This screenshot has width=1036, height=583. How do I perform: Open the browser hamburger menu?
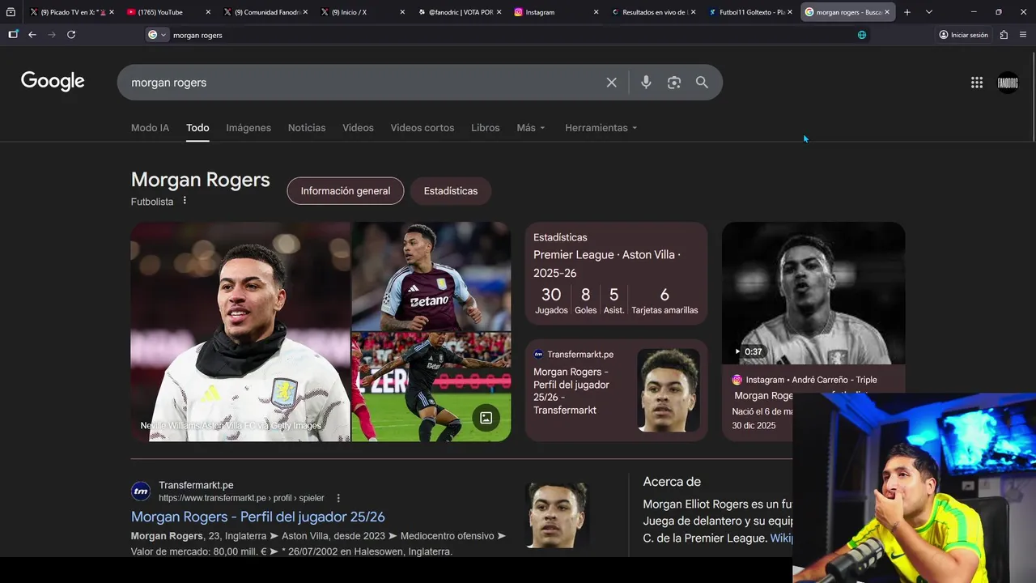tap(1023, 35)
